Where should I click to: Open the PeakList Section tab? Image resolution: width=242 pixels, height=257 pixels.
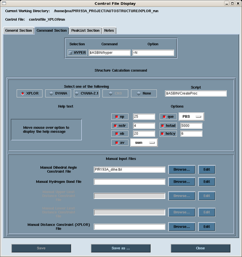point(85,30)
